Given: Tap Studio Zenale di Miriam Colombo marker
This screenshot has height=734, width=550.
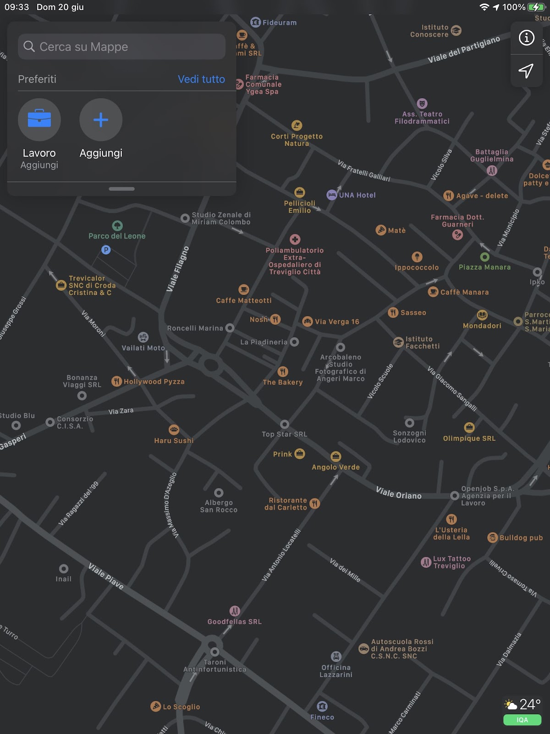Looking at the screenshot, I should pos(185,218).
